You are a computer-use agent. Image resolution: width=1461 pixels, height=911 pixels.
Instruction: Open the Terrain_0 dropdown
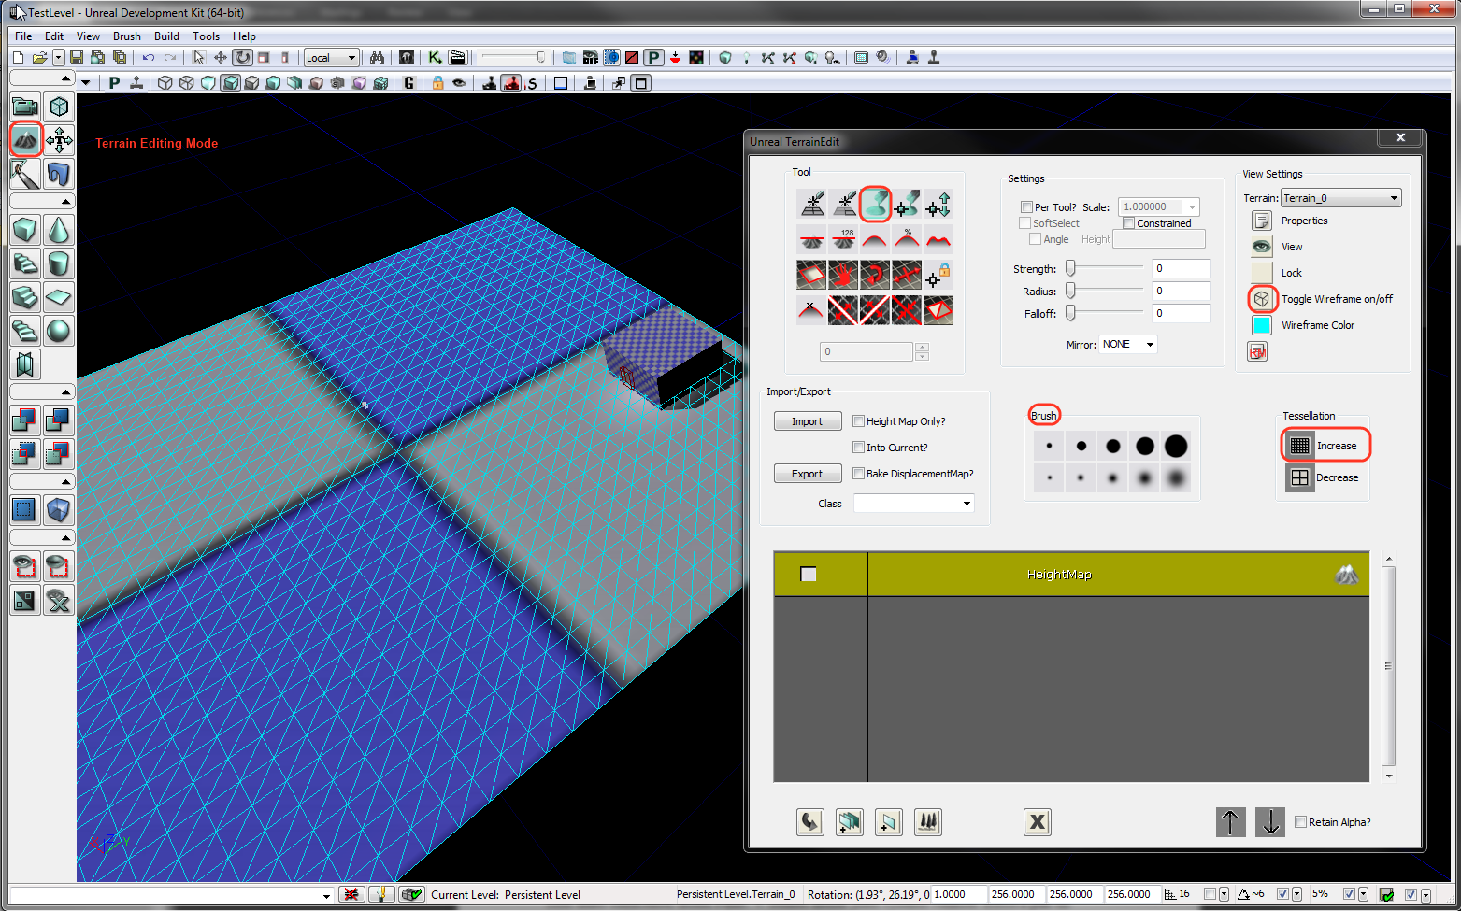(x=1340, y=198)
